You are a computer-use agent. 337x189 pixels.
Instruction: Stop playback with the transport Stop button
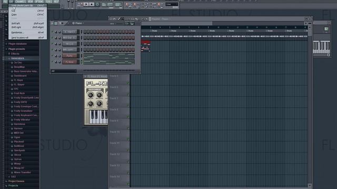[92, 4]
